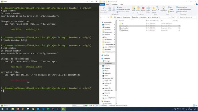Open the notification center icon
This screenshot has width=198, height=111.
click(195, 109)
